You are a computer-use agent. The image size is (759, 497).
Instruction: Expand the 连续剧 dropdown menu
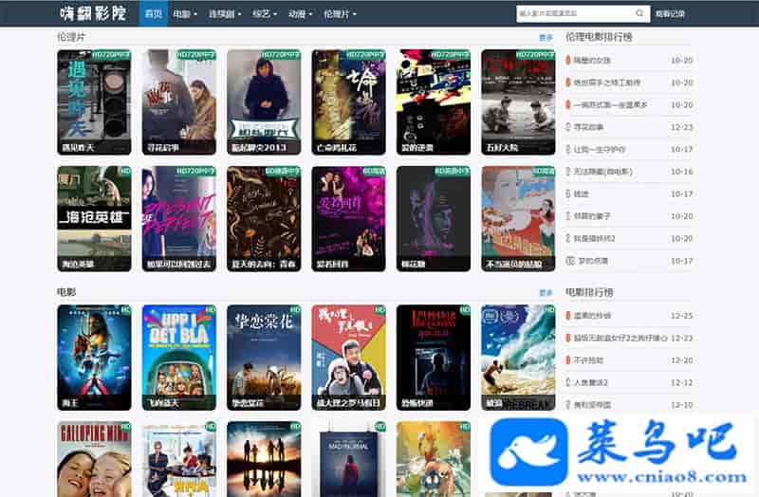click(x=225, y=14)
